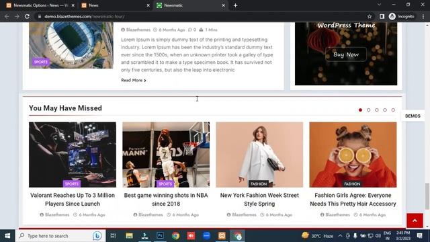
Task: Click the browser forward arrow
Action: pos(17,16)
